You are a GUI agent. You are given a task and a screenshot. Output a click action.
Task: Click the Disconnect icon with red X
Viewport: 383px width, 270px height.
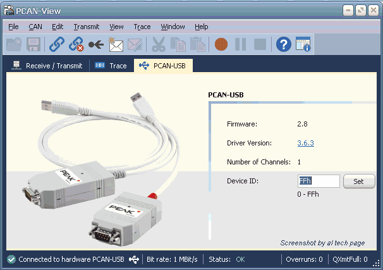(76, 44)
